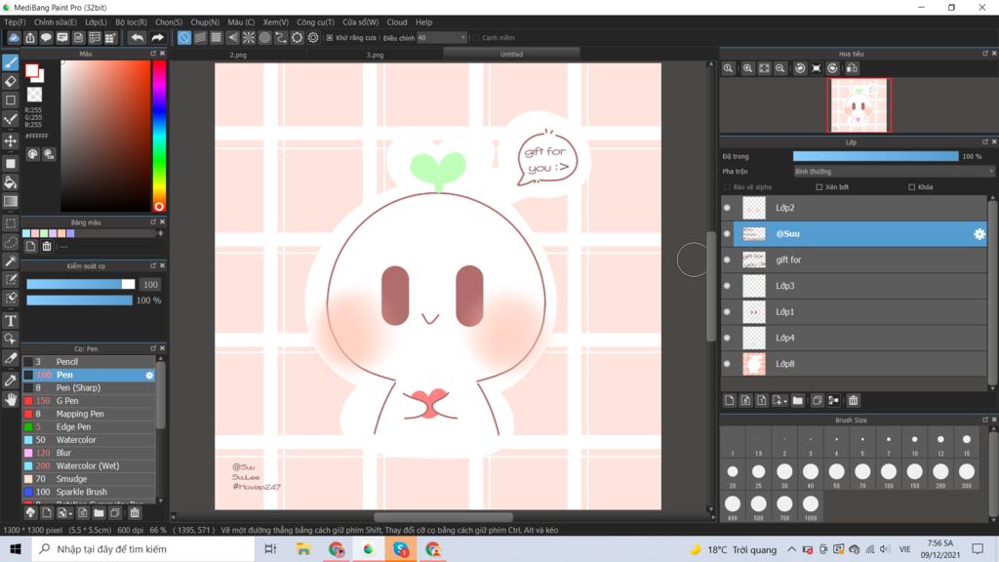Enable the parallel lines snap guide
999x562 pixels.
(x=200, y=38)
